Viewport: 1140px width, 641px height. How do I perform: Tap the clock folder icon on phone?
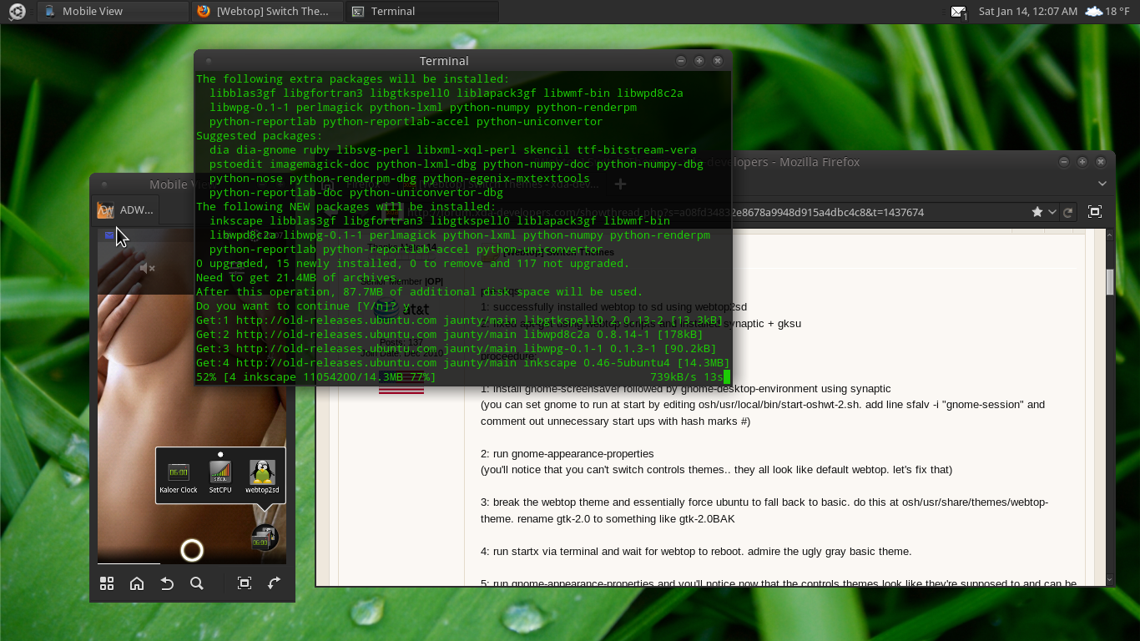point(264,539)
